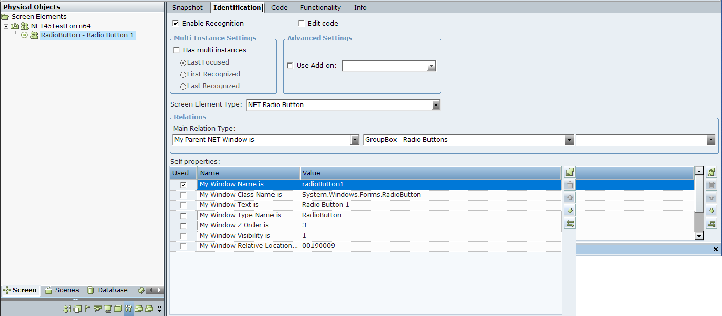Viewport: 722px width, 316px height.
Task: Click the flag icon in bottom toolbar
Action: point(87,309)
